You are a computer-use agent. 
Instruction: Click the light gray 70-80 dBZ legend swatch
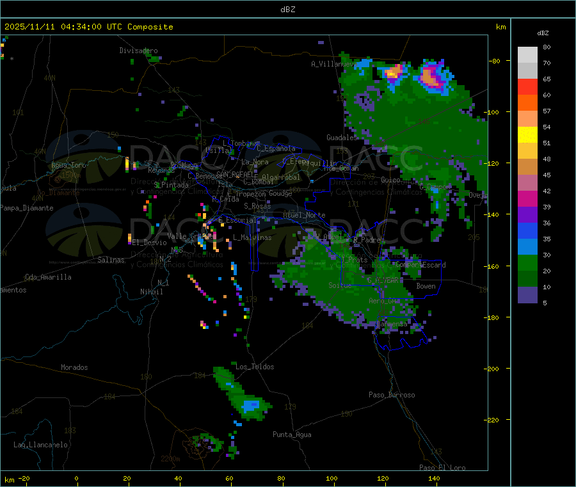[x=527, y=55]
